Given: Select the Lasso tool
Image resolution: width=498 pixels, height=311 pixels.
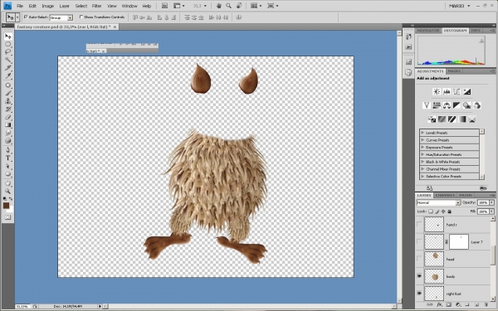Looking at the screenshot, I should point(7,51).
